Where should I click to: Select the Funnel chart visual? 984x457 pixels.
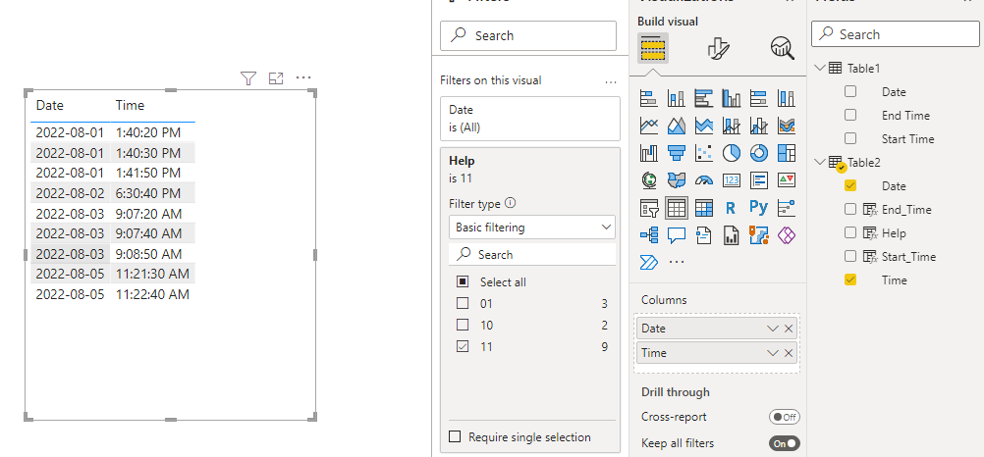click(x=676, y=152)
